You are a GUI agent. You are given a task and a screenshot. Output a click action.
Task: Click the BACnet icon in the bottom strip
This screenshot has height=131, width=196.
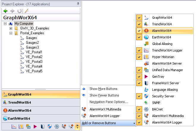57,127
